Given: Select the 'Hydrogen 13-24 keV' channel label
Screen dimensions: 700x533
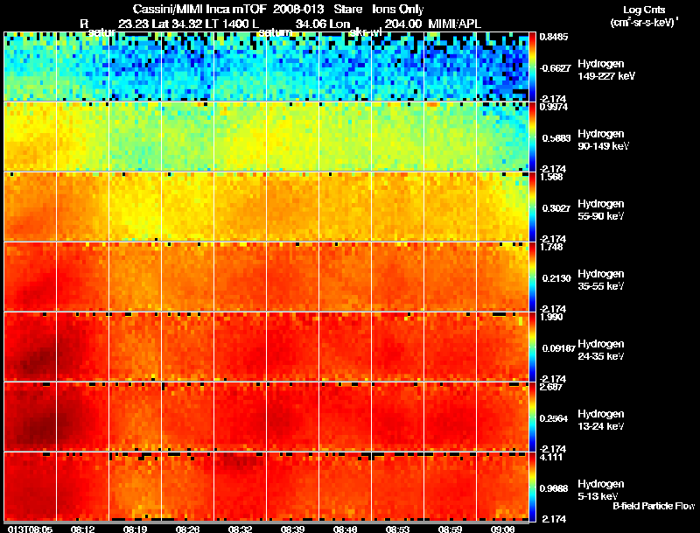Looking at the screenshot, I should [x=601, y=420].
